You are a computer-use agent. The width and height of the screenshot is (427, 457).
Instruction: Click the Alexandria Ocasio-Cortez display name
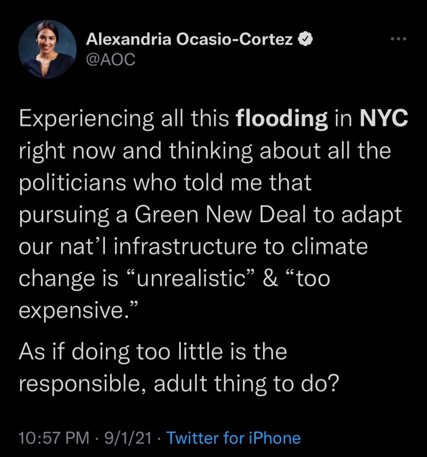tap(189, 40)
